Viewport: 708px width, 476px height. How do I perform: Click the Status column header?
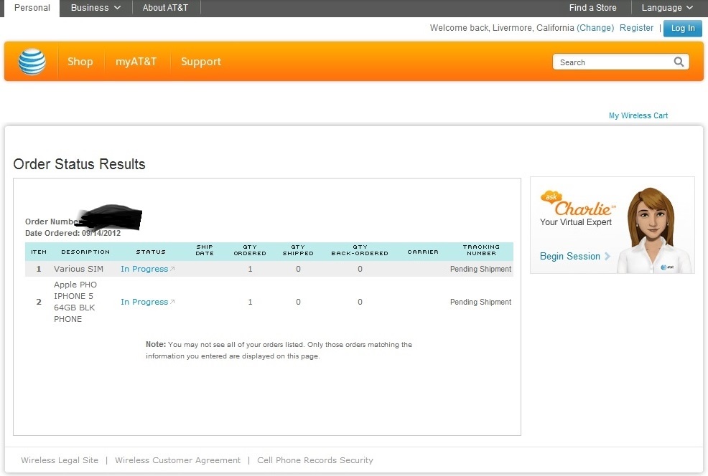[151, 252]
